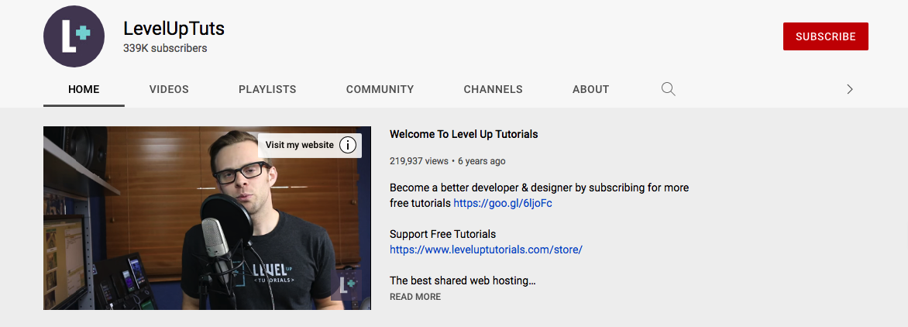Open the ABOUT tab
The height and width of the screenshot is (327, 908).
tap(590, 89)
